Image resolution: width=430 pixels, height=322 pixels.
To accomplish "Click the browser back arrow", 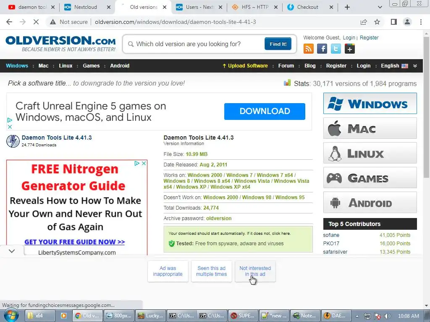I will 9,22.
